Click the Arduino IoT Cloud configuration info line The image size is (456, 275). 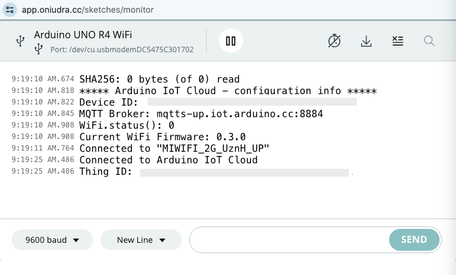[228, 90]
